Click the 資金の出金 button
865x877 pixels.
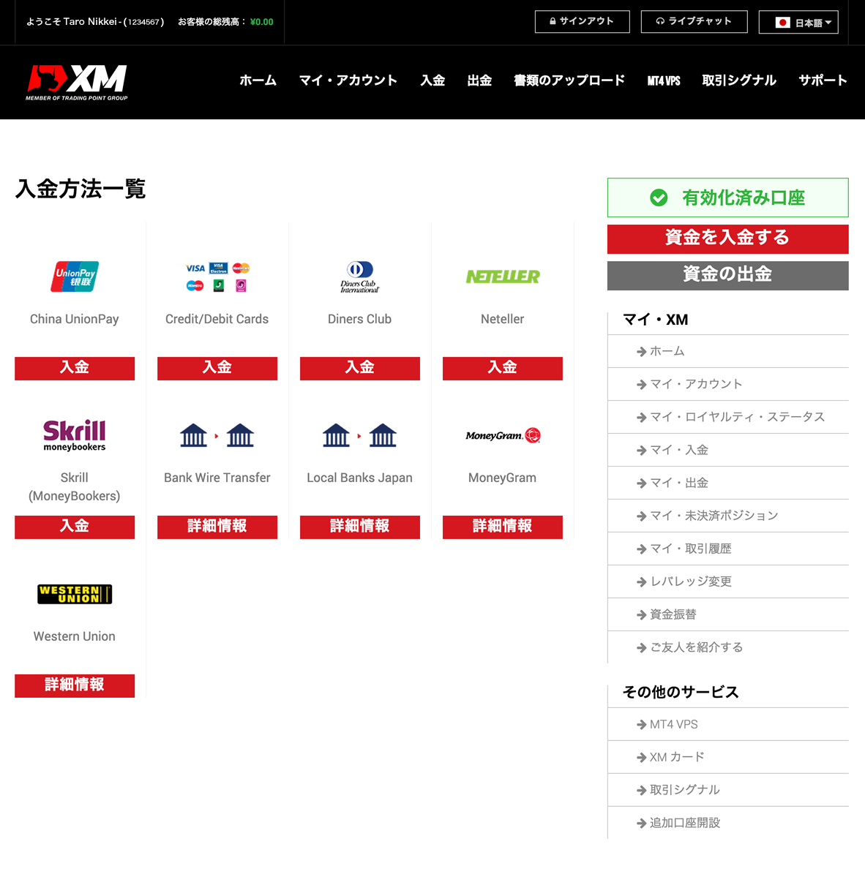coord(728,276)
